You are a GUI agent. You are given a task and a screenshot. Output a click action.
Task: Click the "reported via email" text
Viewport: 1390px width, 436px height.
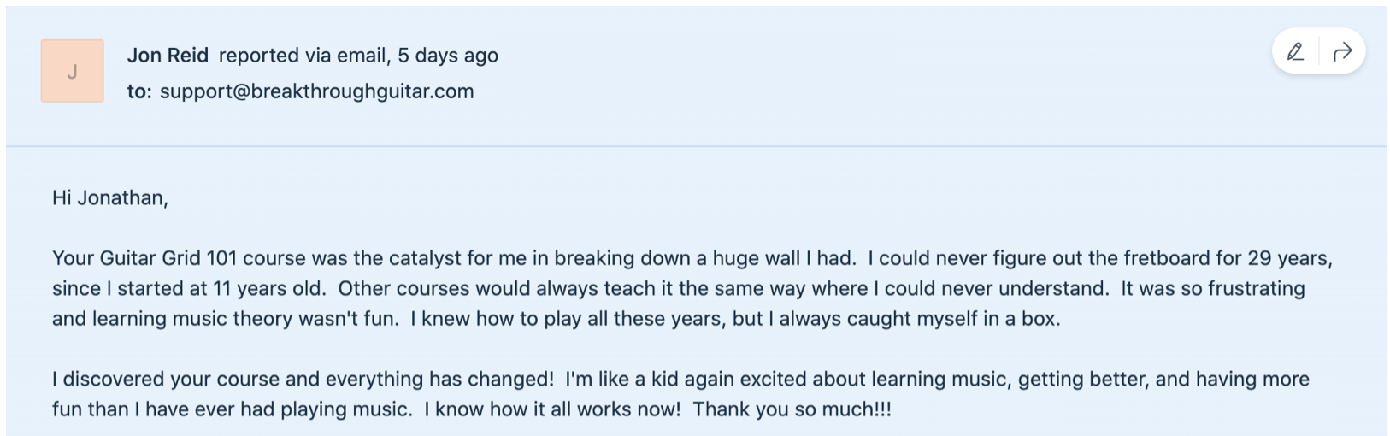(x=303, y=56)
